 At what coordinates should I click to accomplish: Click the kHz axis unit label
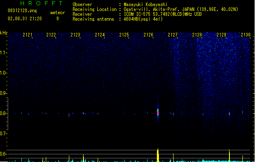coord(4,33)
